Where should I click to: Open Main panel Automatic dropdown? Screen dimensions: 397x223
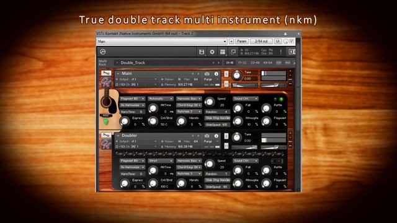point(161,98)
